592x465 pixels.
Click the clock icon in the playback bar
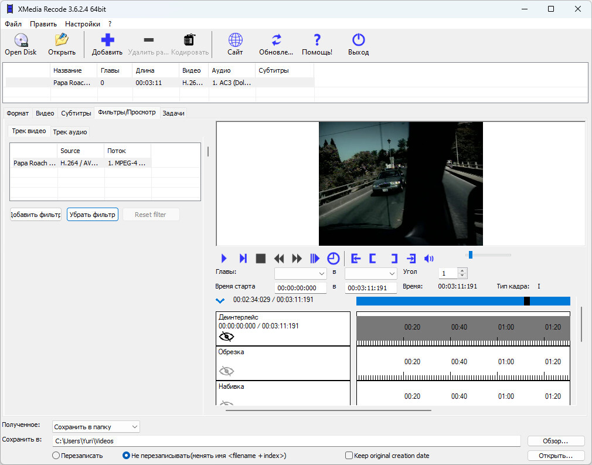pos(333,259)
